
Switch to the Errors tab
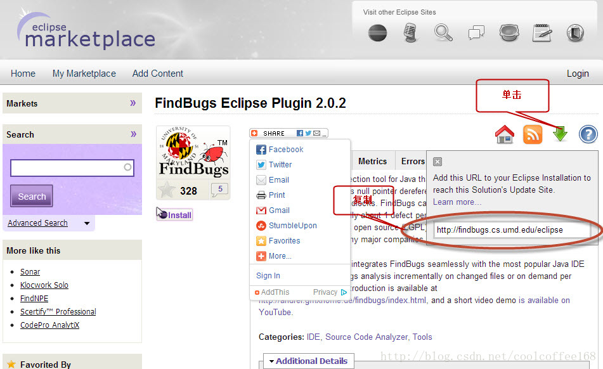(x=413, y=162)
